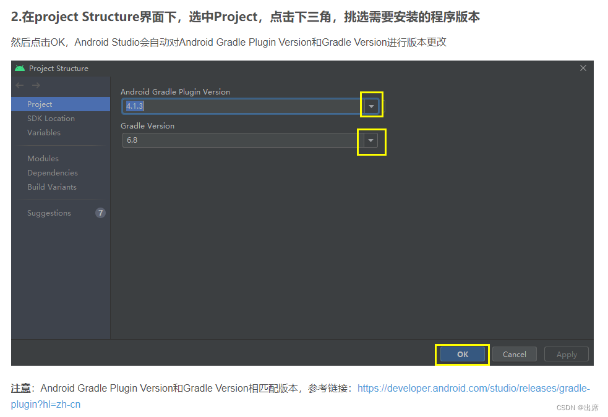This screenshot has width=608, height=417.
Task: Select SDK Location in the sidebar
Action: tap(51, 118)
